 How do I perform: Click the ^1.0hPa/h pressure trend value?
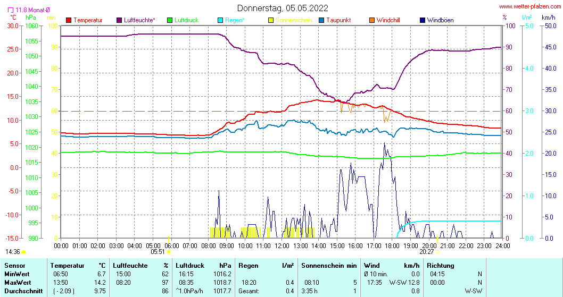pyautogui.click(x=189, y=291)
